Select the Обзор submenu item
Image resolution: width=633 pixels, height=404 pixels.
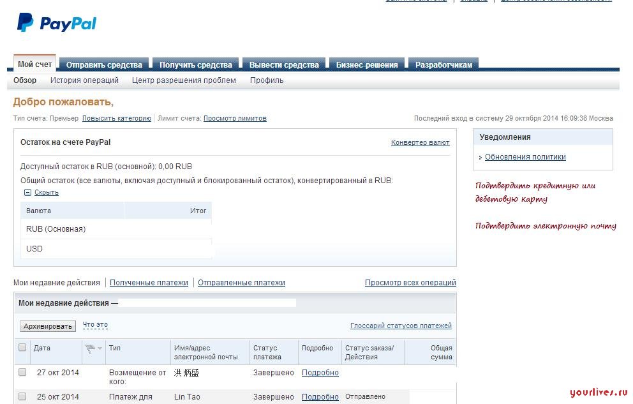25,80
